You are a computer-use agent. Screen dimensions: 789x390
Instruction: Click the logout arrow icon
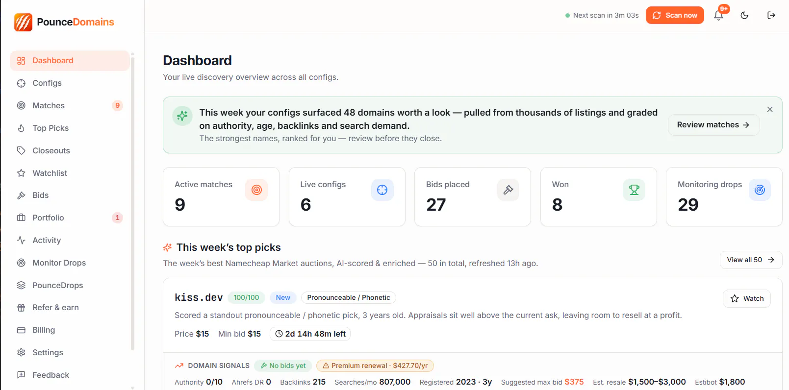[x=771, y=15]
